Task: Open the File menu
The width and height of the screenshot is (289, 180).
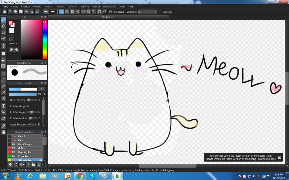Action: [5, 7]
